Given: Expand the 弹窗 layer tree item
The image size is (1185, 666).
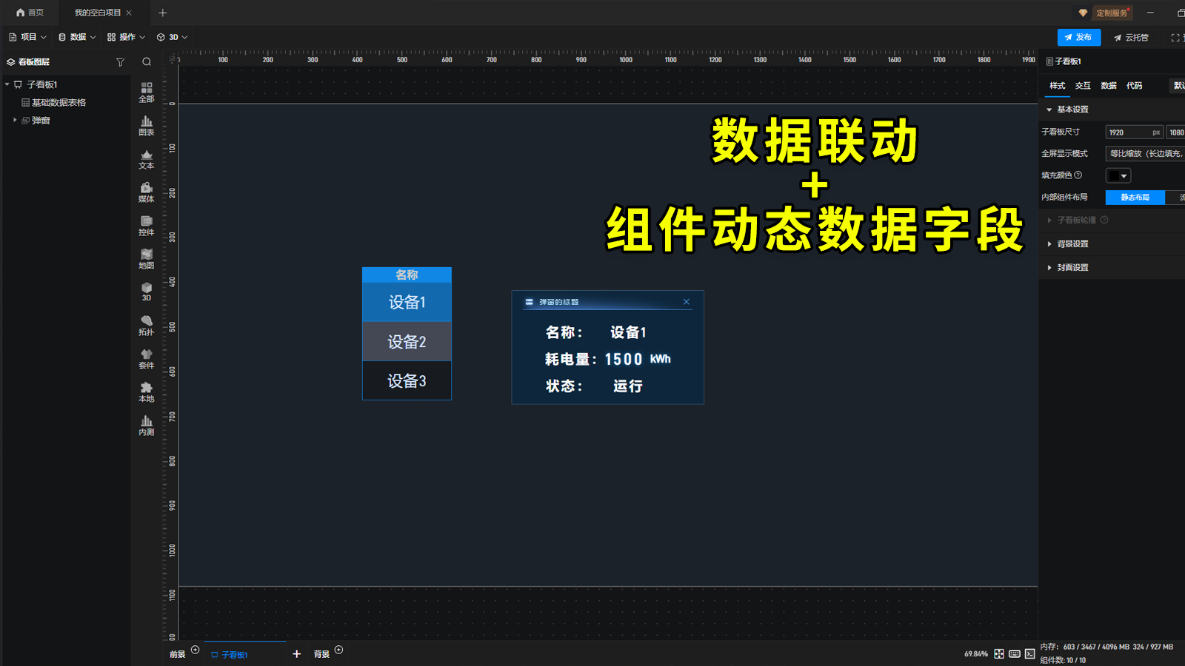Looking at the screenshot, I should [x=15, y=120].
